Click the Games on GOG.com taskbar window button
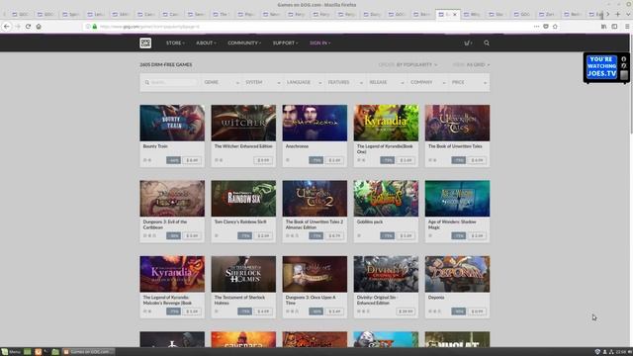 click(88, 352)
